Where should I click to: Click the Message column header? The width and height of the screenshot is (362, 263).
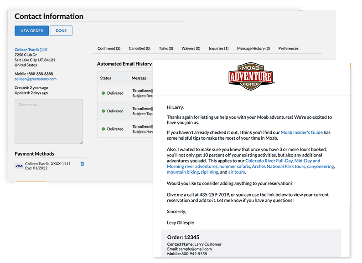(x=139, y=78)
